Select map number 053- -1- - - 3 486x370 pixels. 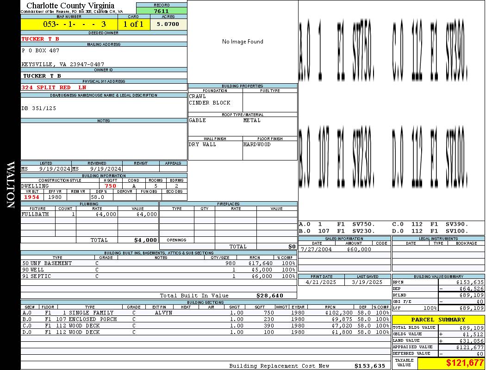(x=75, y=24)
